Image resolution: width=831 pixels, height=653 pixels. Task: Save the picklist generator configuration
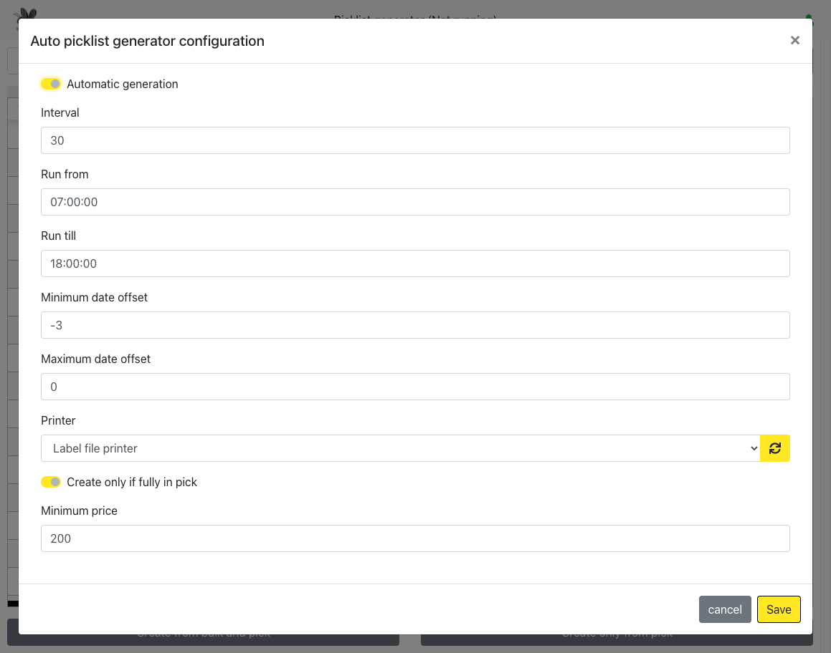tap(779, 609)
